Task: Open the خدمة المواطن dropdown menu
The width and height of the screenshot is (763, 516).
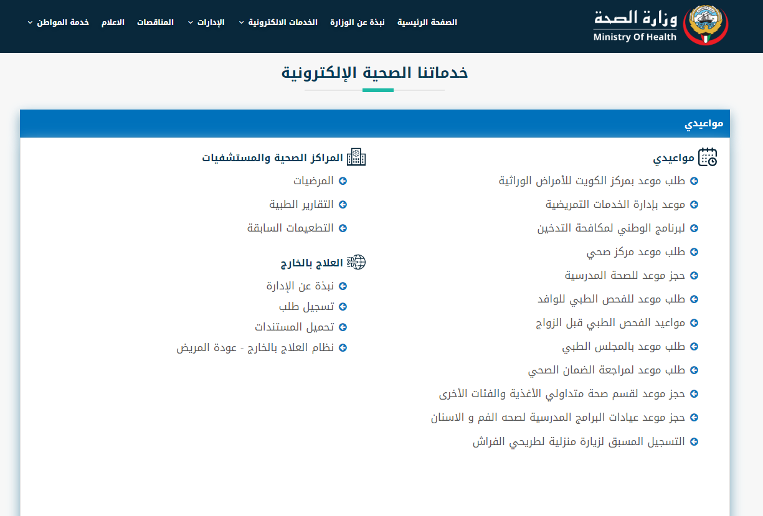Action: pos(59,22)
